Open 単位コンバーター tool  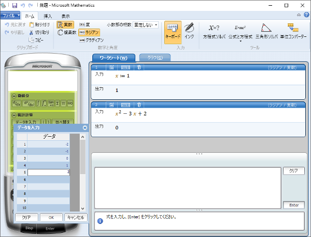pyautogui.click(x=293, y=31)
